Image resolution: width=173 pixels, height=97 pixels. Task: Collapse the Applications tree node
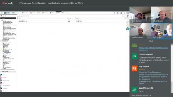pos(1,42)
